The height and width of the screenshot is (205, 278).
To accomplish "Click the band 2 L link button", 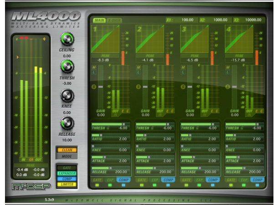I will pyautogui.click(x=139, y=72).
